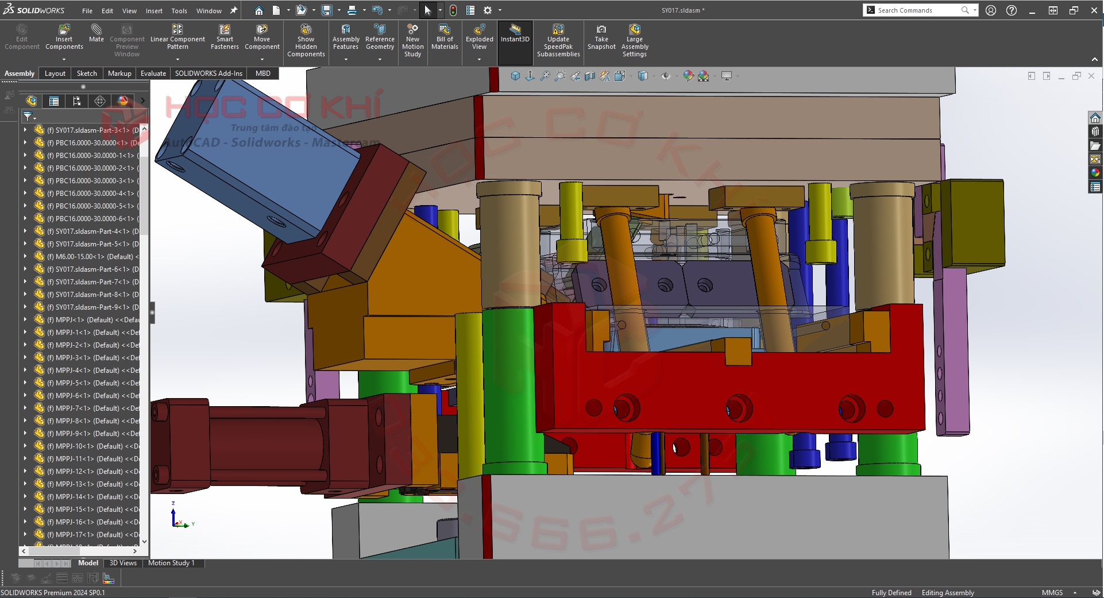Insert a Bill of Materials

pos(445,37)
